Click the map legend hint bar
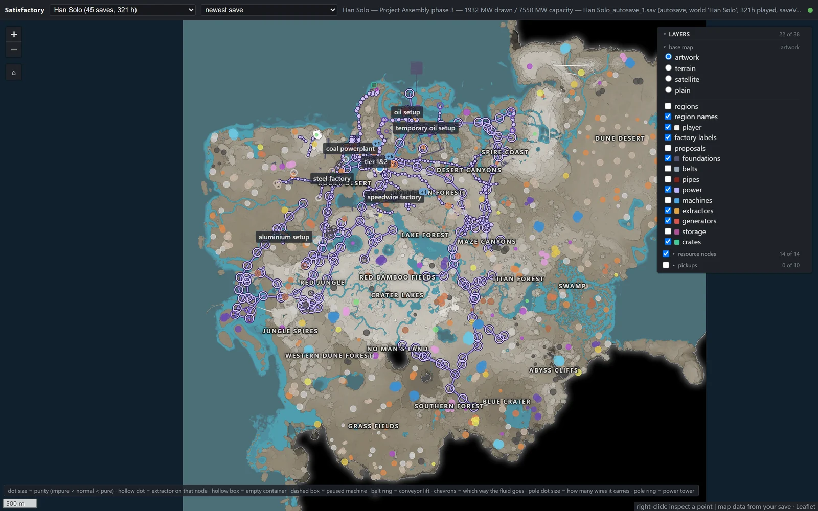 tap(351, 491)
